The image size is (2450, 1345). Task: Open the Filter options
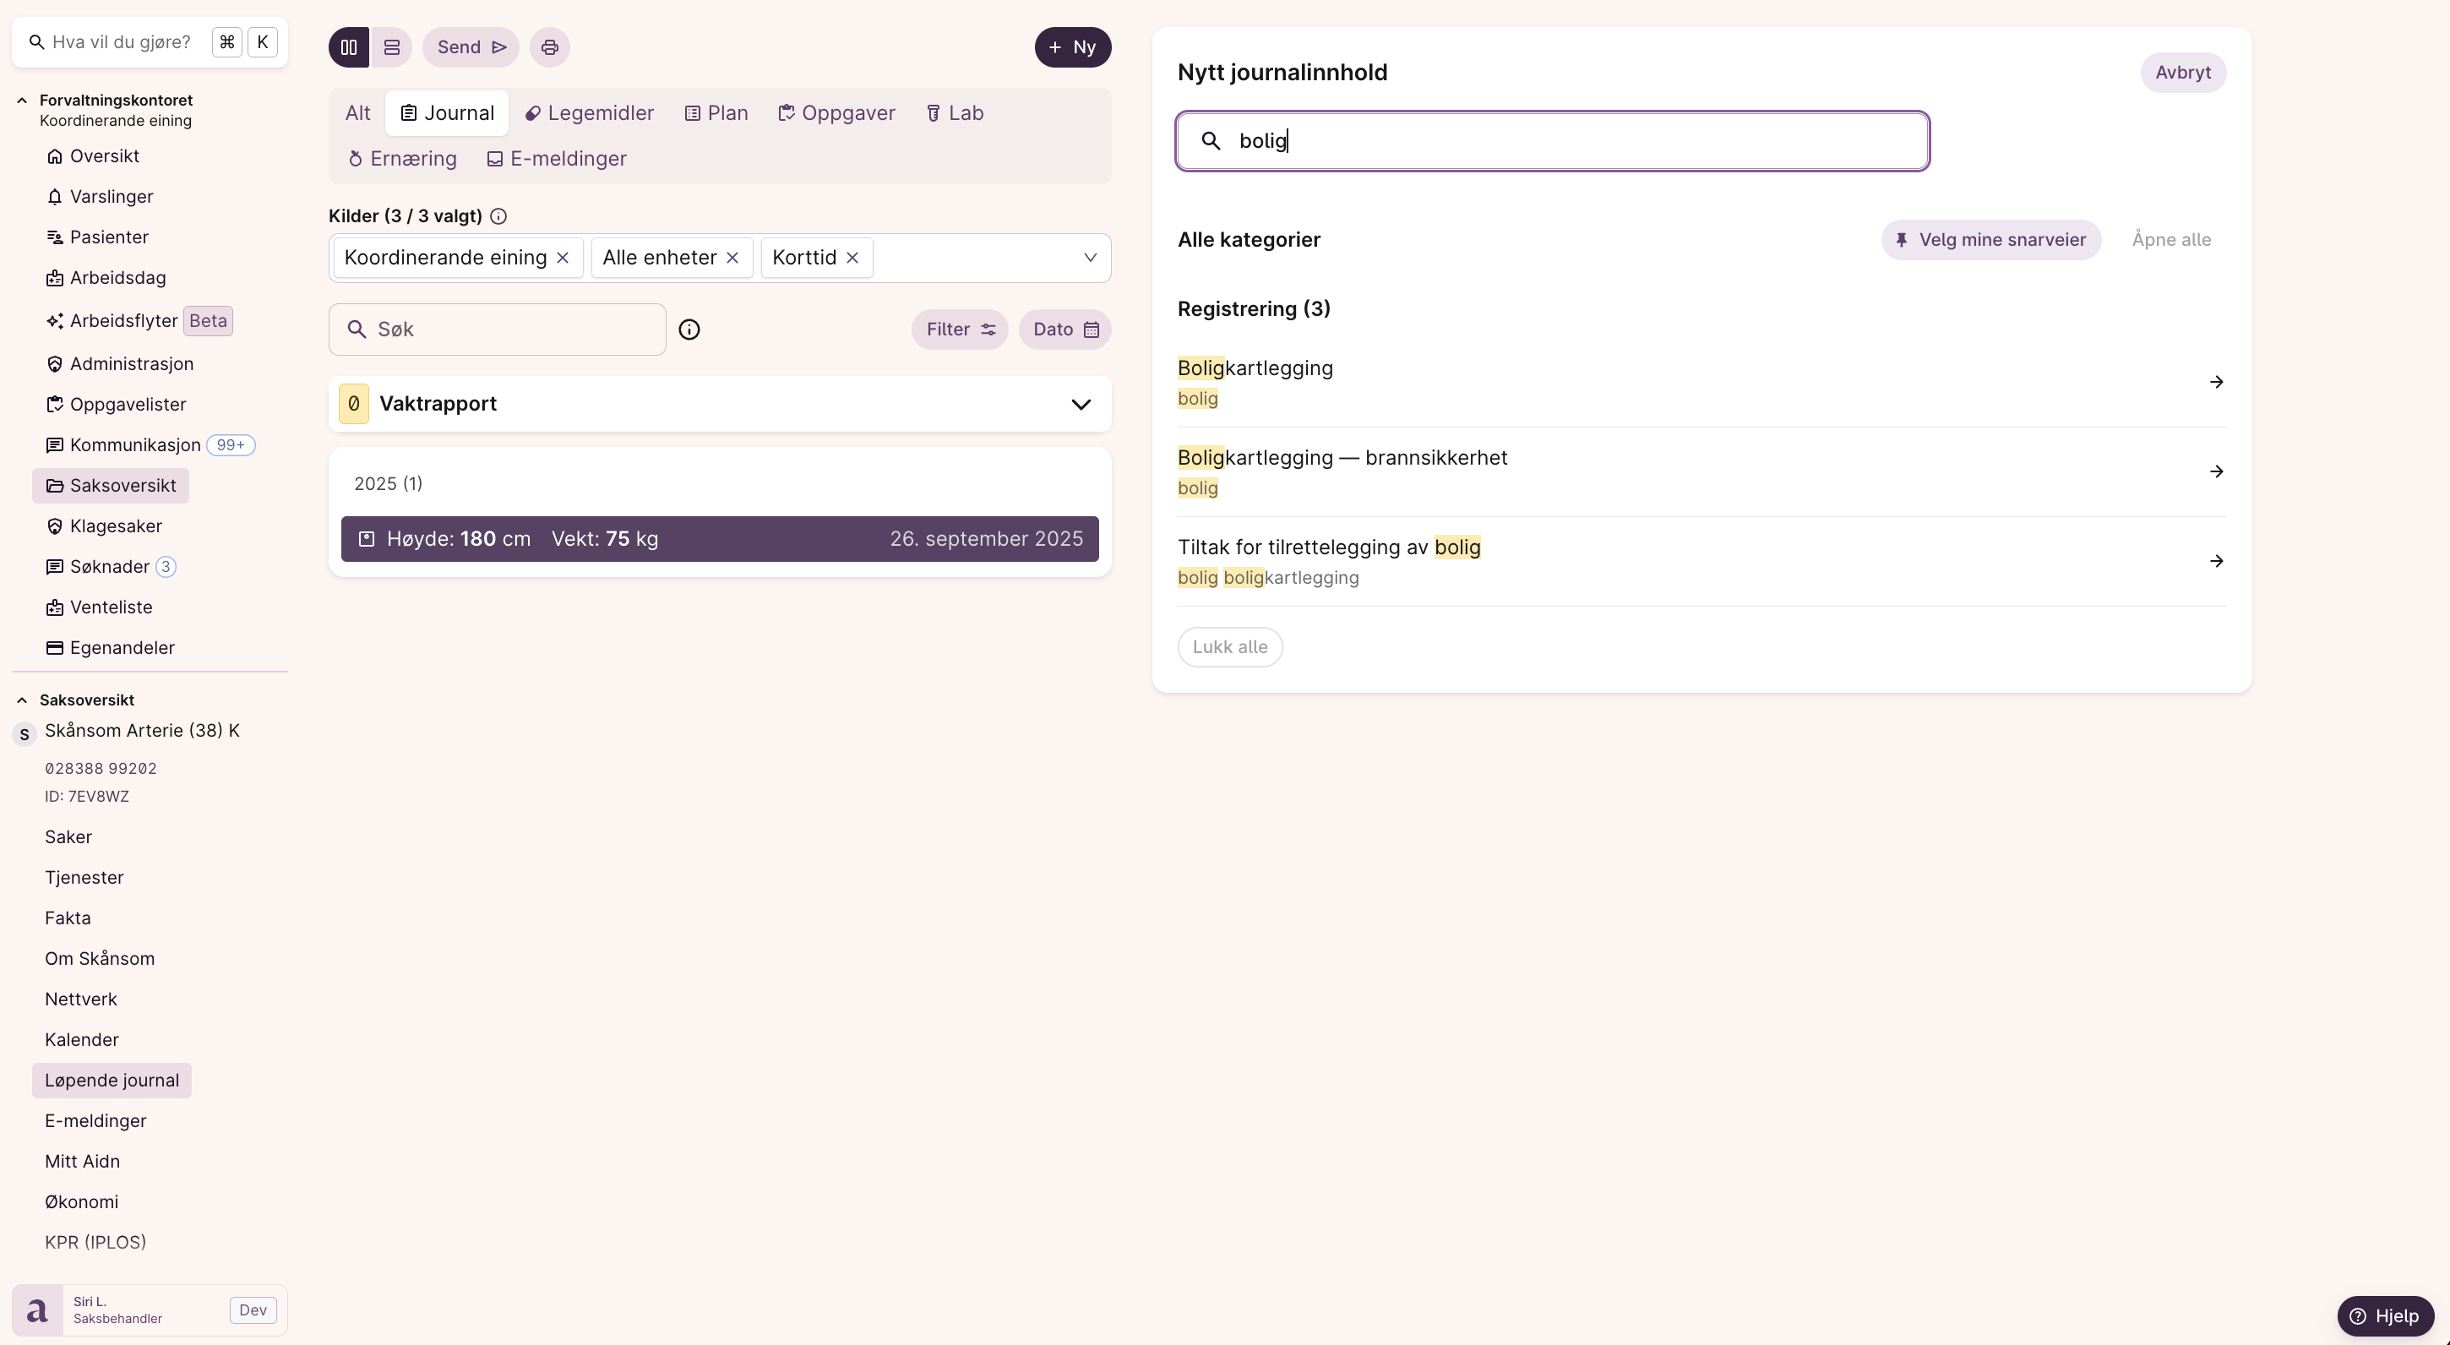click(x=960, y=329)
